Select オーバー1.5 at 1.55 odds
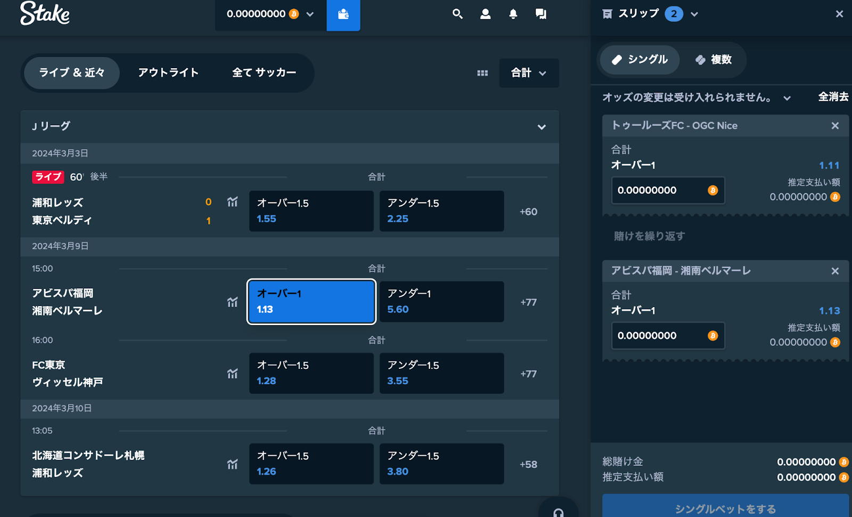 coord(311,211)
